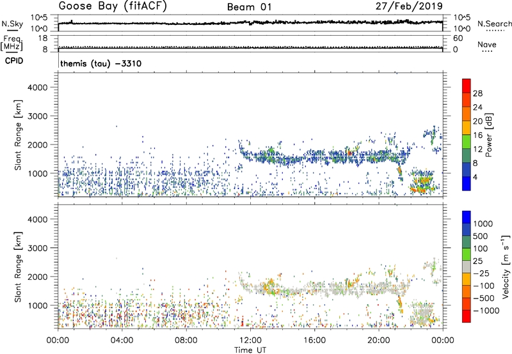This screenshot has height=354, width=512.
Task: Click the "12:00" time axis label
Action: [250, 341]
